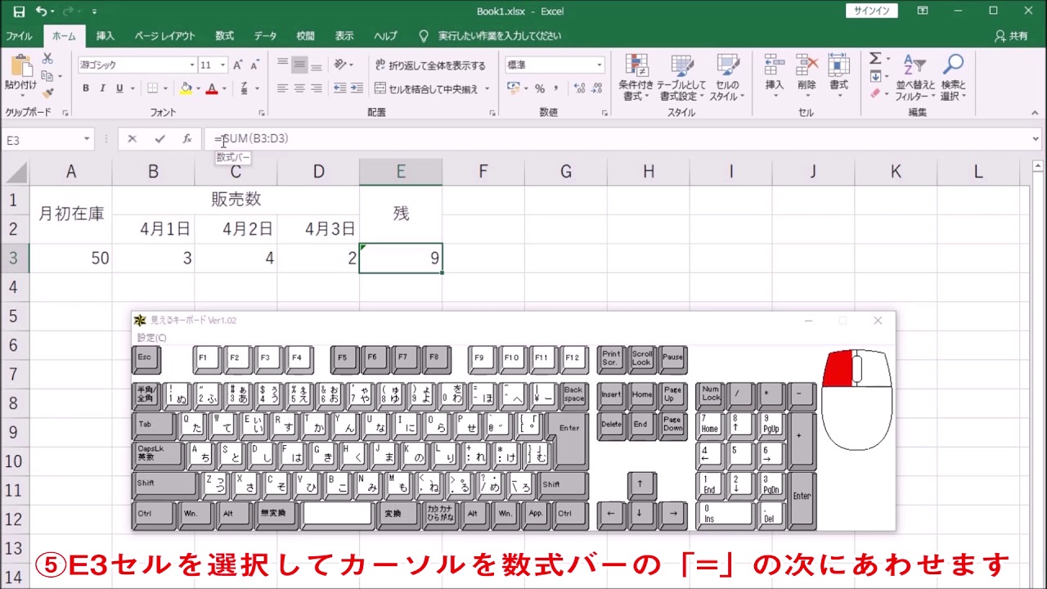Click the percent style icon
This screenshot has height=589, width=1047.
pyautogui.click(x=539, y=88)
